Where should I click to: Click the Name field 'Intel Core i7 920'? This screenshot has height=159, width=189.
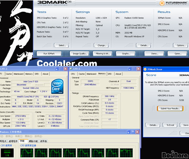point(31,81)
